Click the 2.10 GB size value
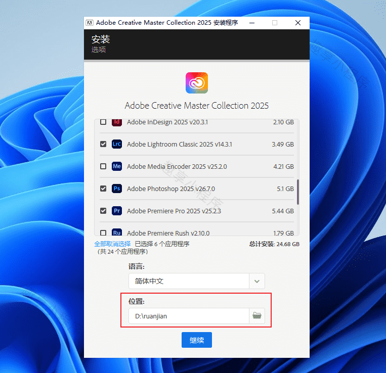The height and width of the screenshot is (373, 386). [x=283, y=122]
